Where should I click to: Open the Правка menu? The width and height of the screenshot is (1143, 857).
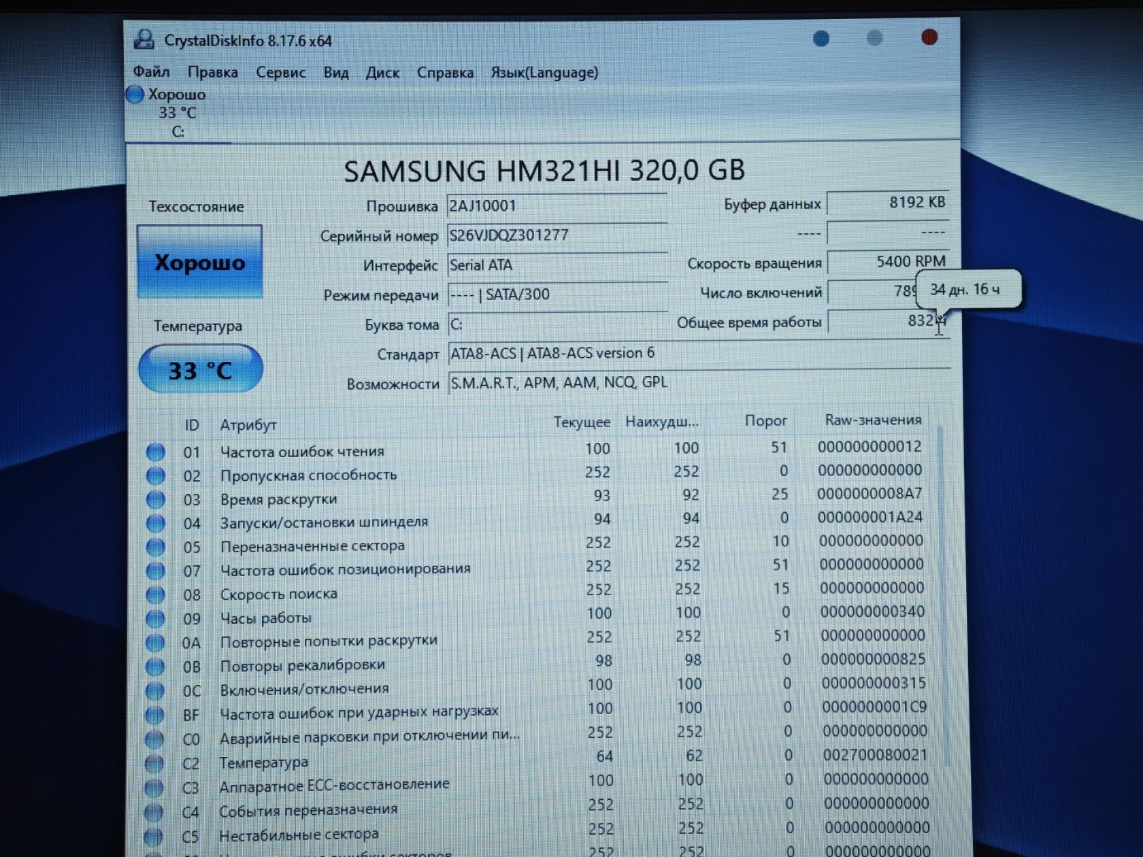click(x=213, y=72)
